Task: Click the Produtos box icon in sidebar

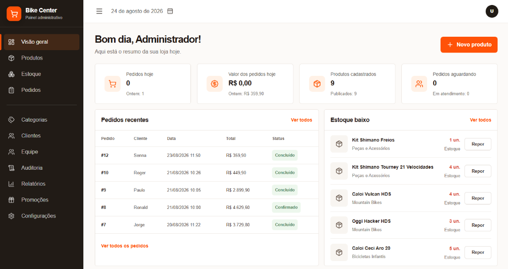Action: click(11, 58)
